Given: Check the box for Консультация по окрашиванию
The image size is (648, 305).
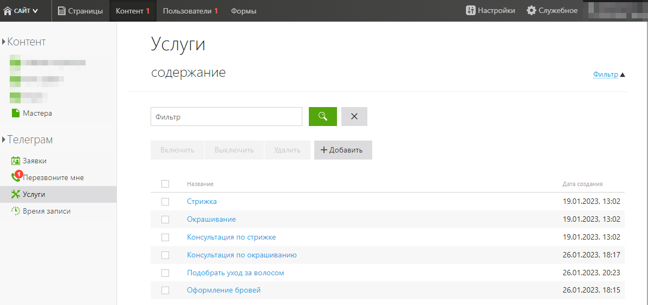Looking at the screenshot, I should coord(165,255).
